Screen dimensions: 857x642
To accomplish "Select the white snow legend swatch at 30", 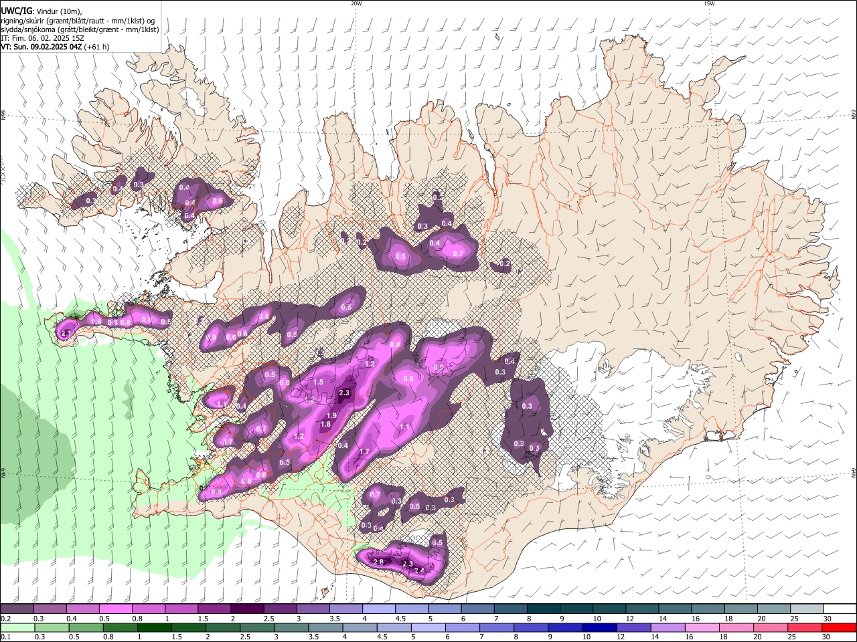I will (840, 609).
